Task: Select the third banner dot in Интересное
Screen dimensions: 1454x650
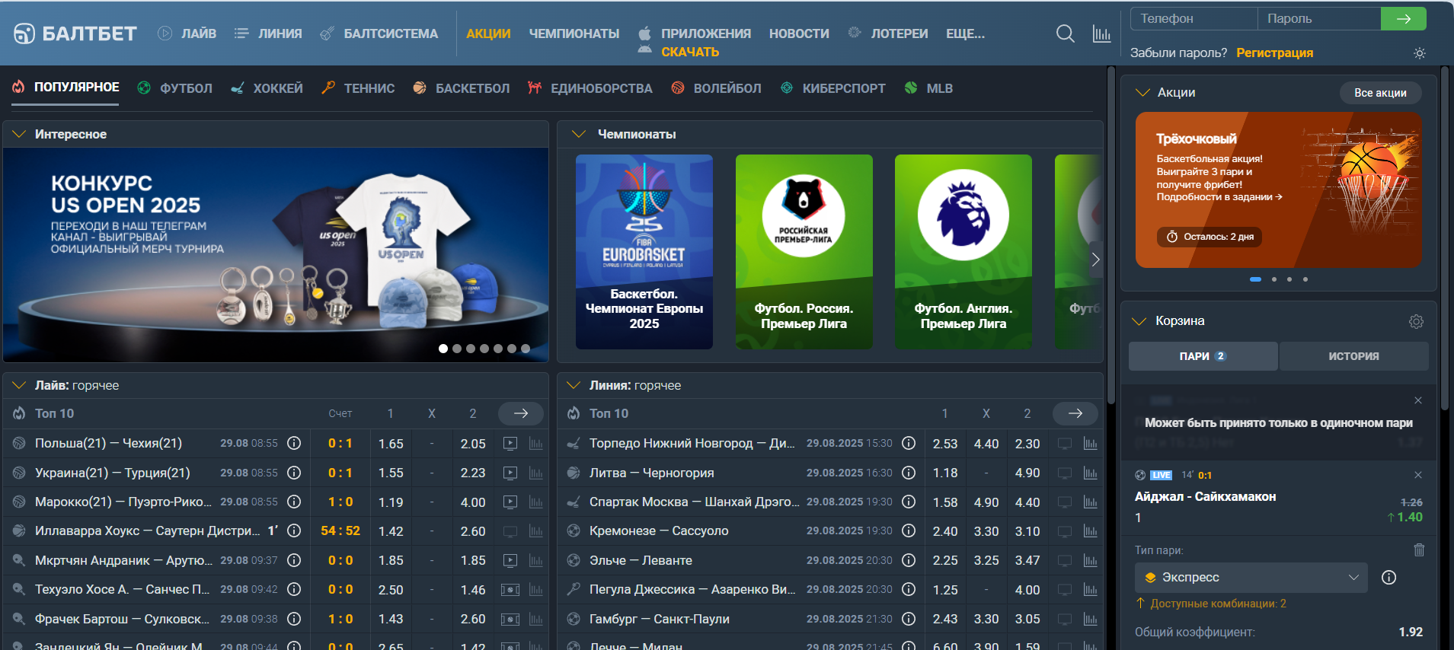Action: tap(471, 349)
